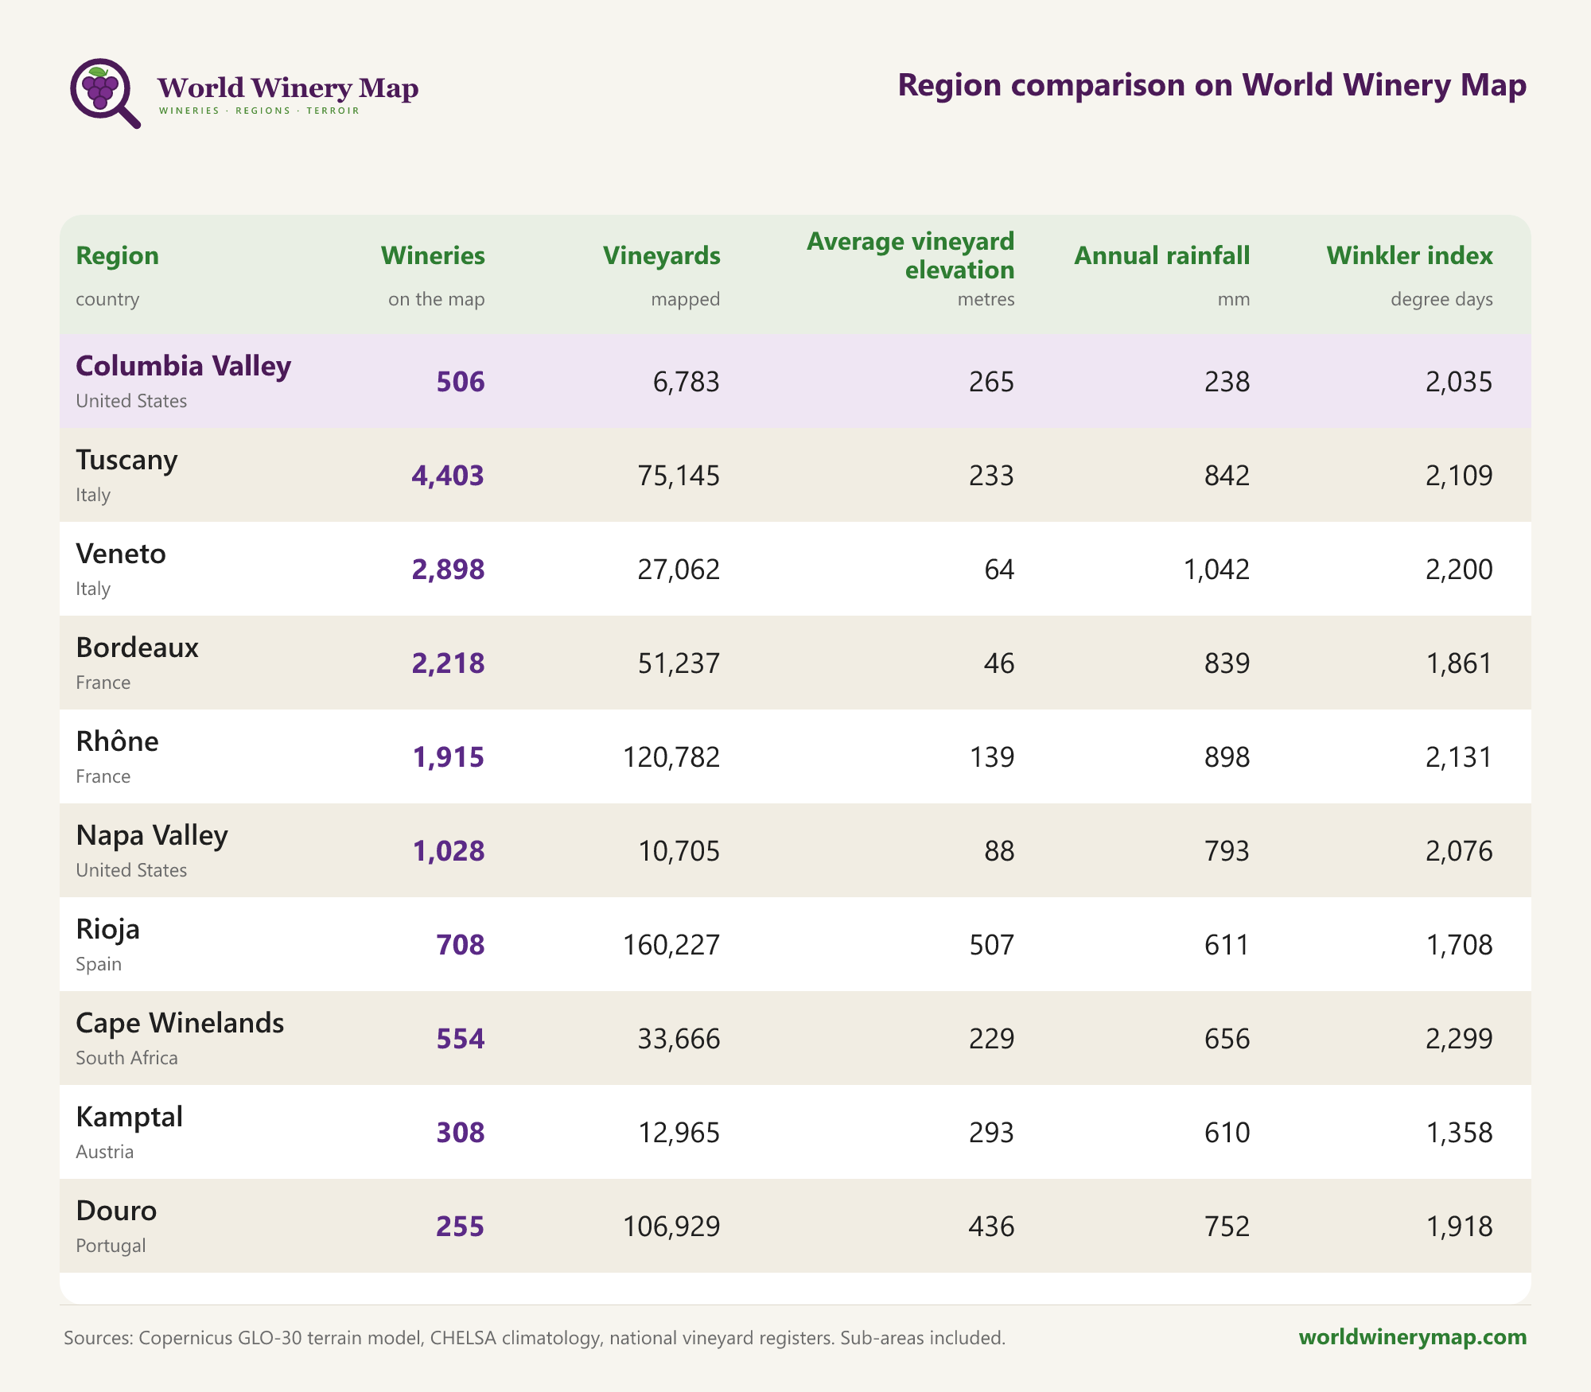Click the Vineyards column header
This screenshot has width=1591, height=1392.
point(662,255)
